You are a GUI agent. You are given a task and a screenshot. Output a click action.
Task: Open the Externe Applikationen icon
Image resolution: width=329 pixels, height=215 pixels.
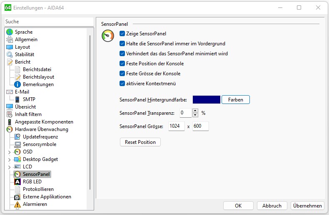pyautogui.click(x=17, y=197)
